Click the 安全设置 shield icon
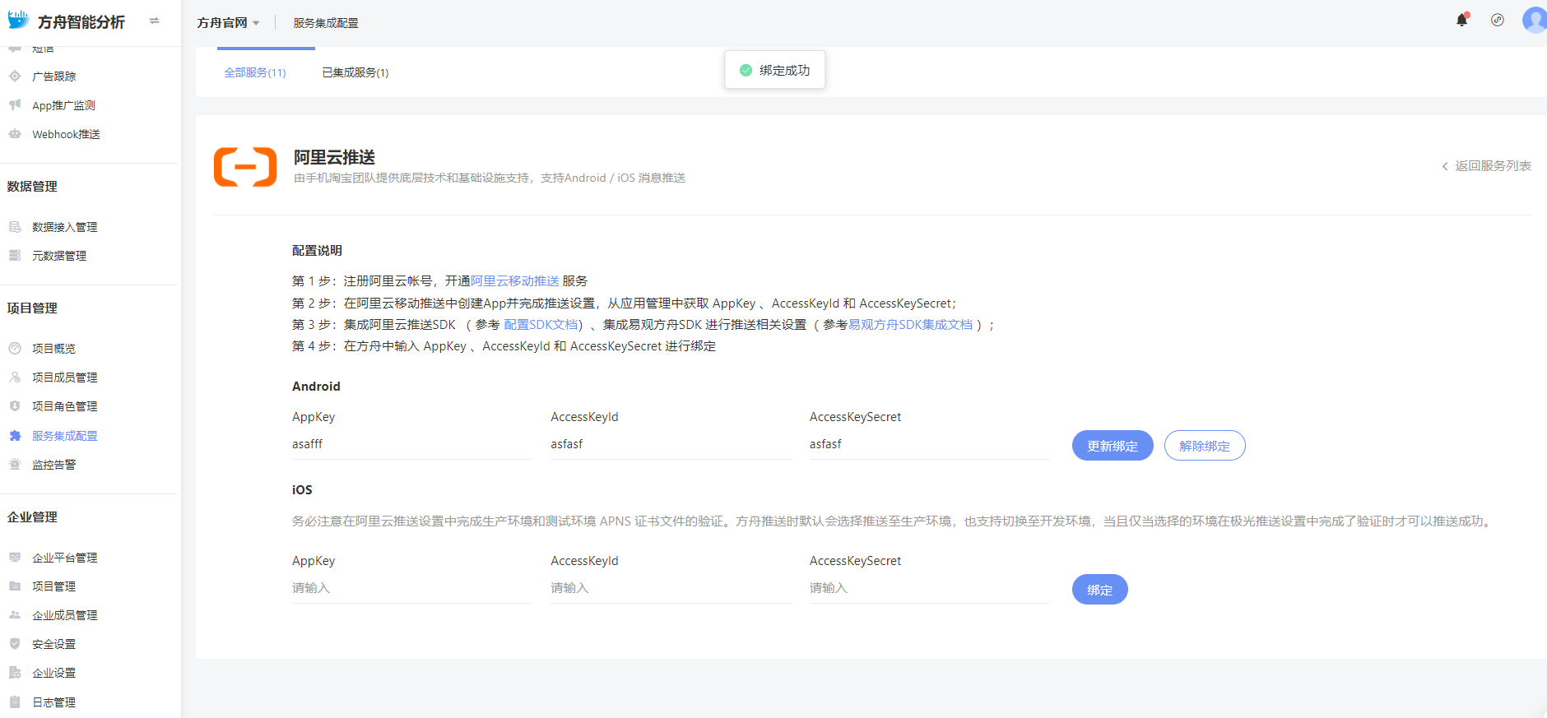 [x=15, y=644]
